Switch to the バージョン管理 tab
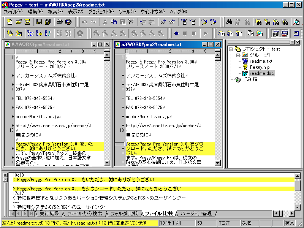 [x=196, y=214]
